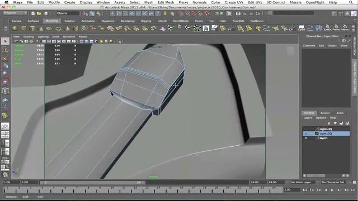Create a polygon pyramid from shelf
Screen dimensions: 358x201
(x=68, y=28)
